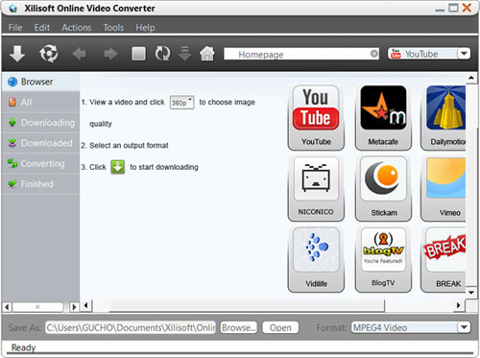Open the BlogTV site tile

[x=383, y=259]
